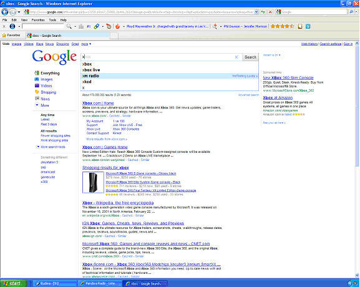Click the green Refresh page icon
Image resolution: width=360 pixels, height=287 pixels.
click(x=263, y=12)
